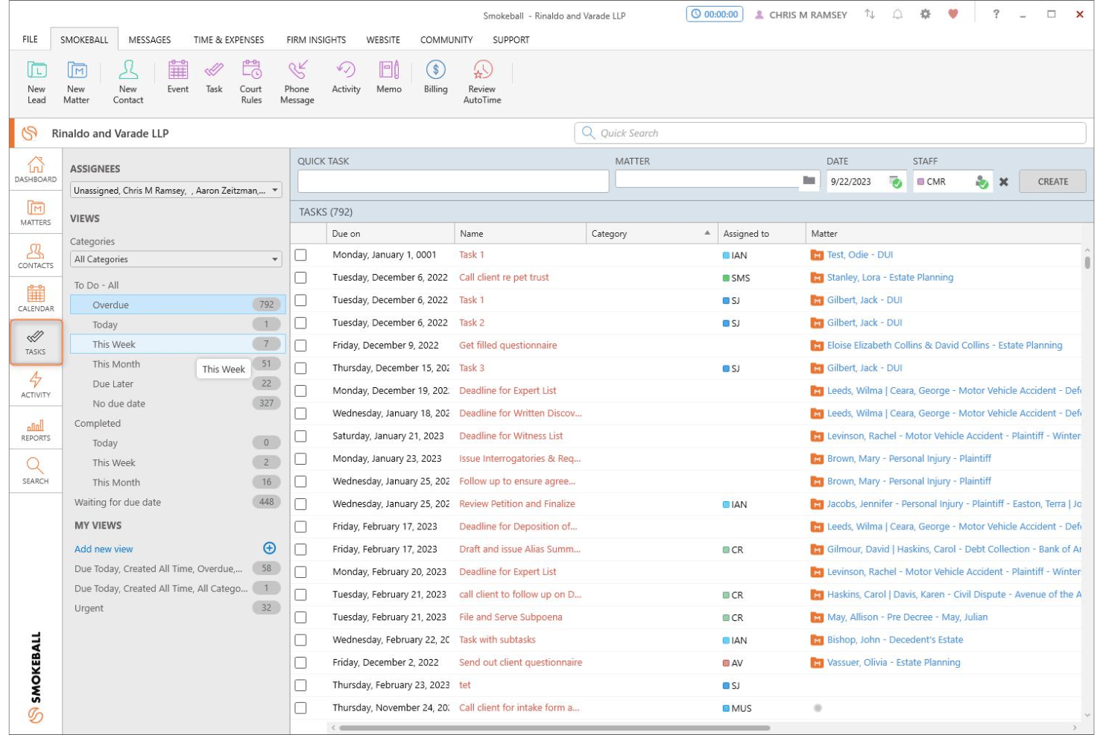Tick the checkbox for task named tet
Viewport: 1103px width, 735px height.
[300, 685]
